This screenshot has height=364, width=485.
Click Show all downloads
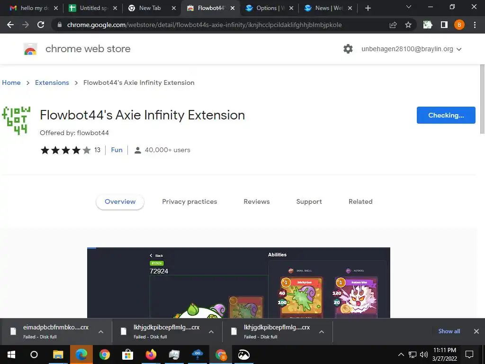(x=449, y=331)
